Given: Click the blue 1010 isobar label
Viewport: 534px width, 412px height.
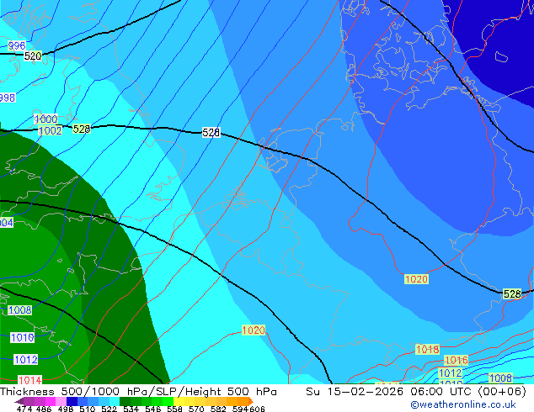Looking at the screenshot, I should [23, 337].
